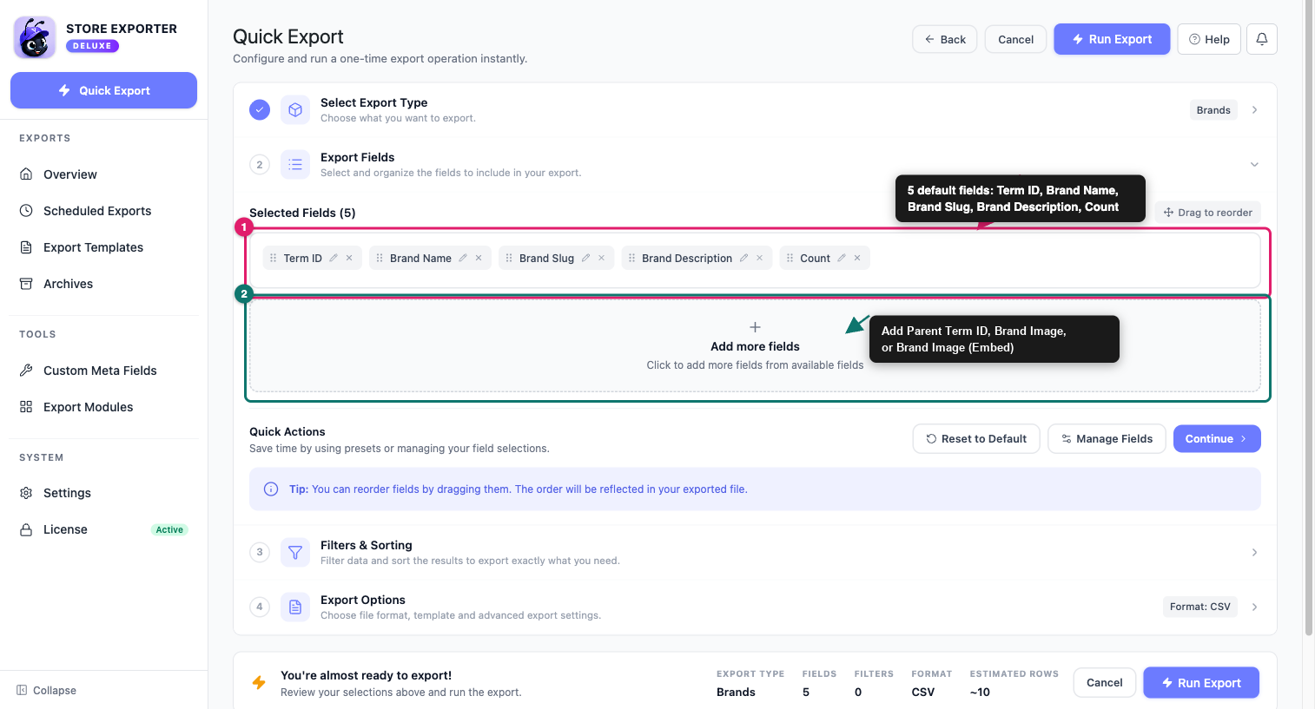The width and height of the screenshot is (1315, 709).
Task: Edit the Count field pencil icon
Action: (842, 258)
